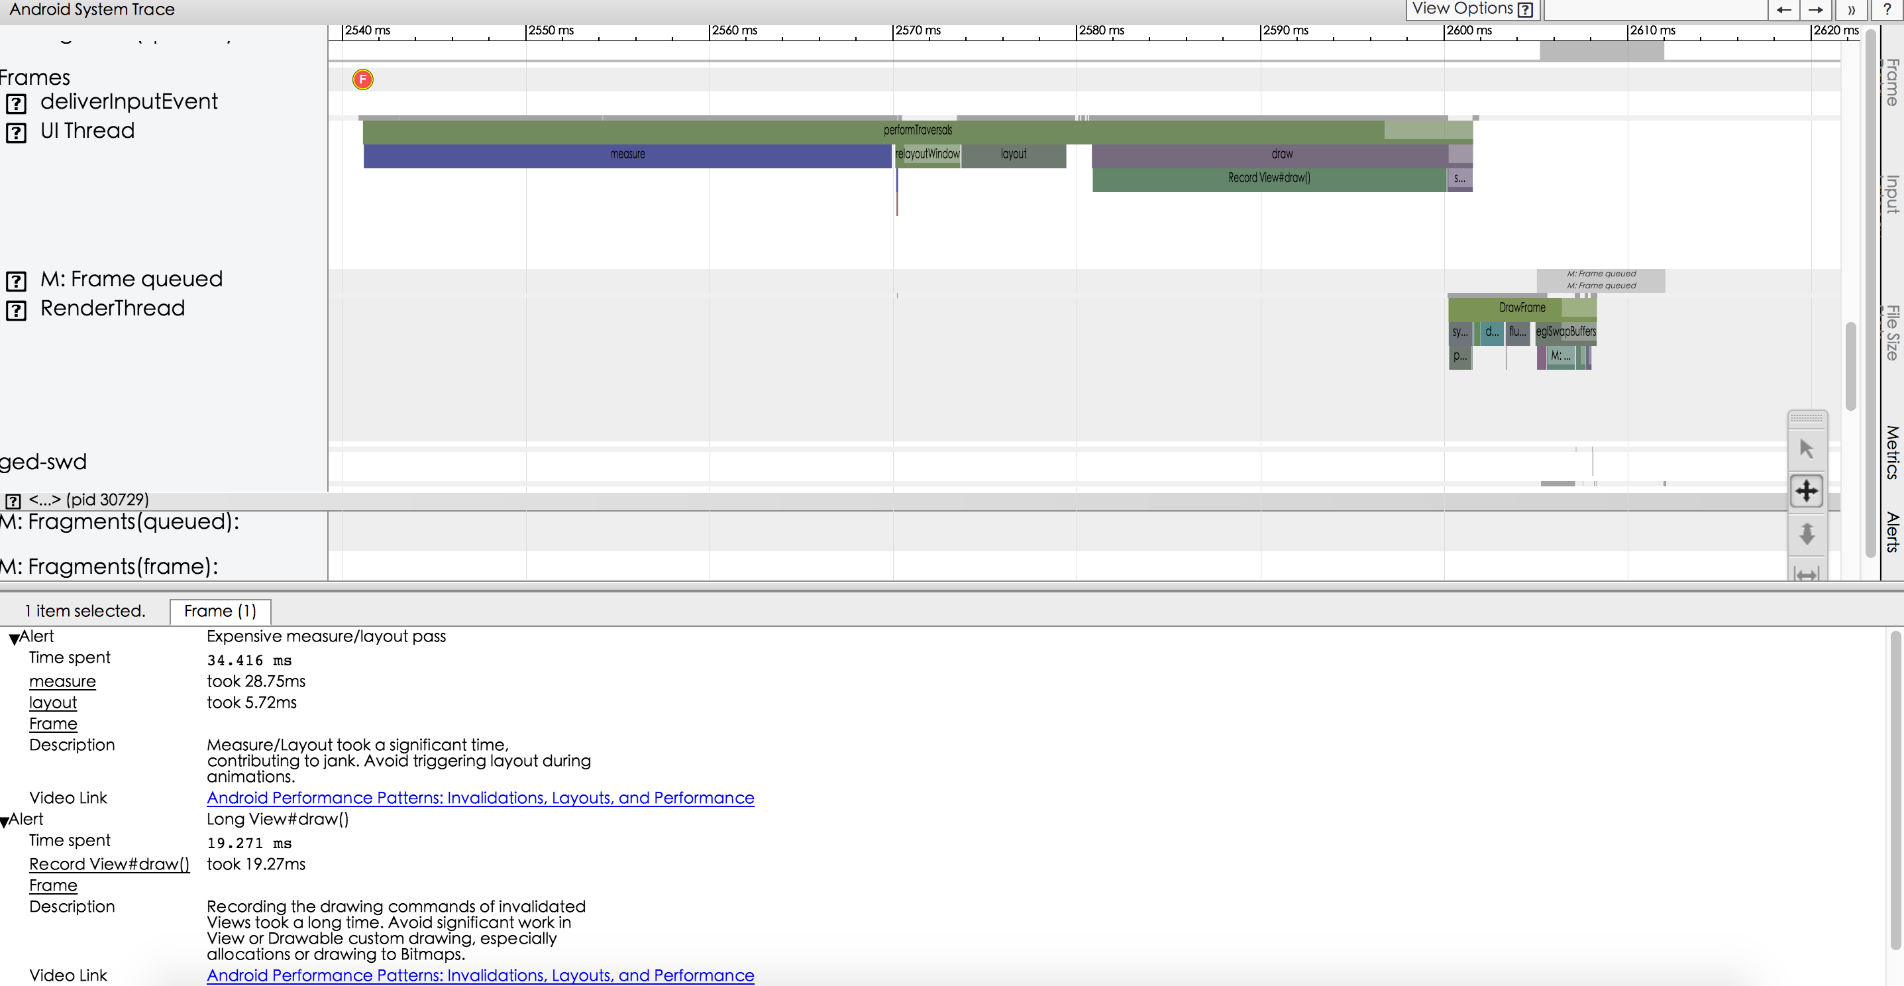Click the right arrow navigation button
The image size is (1904, 986).
tap(1815, 10)
